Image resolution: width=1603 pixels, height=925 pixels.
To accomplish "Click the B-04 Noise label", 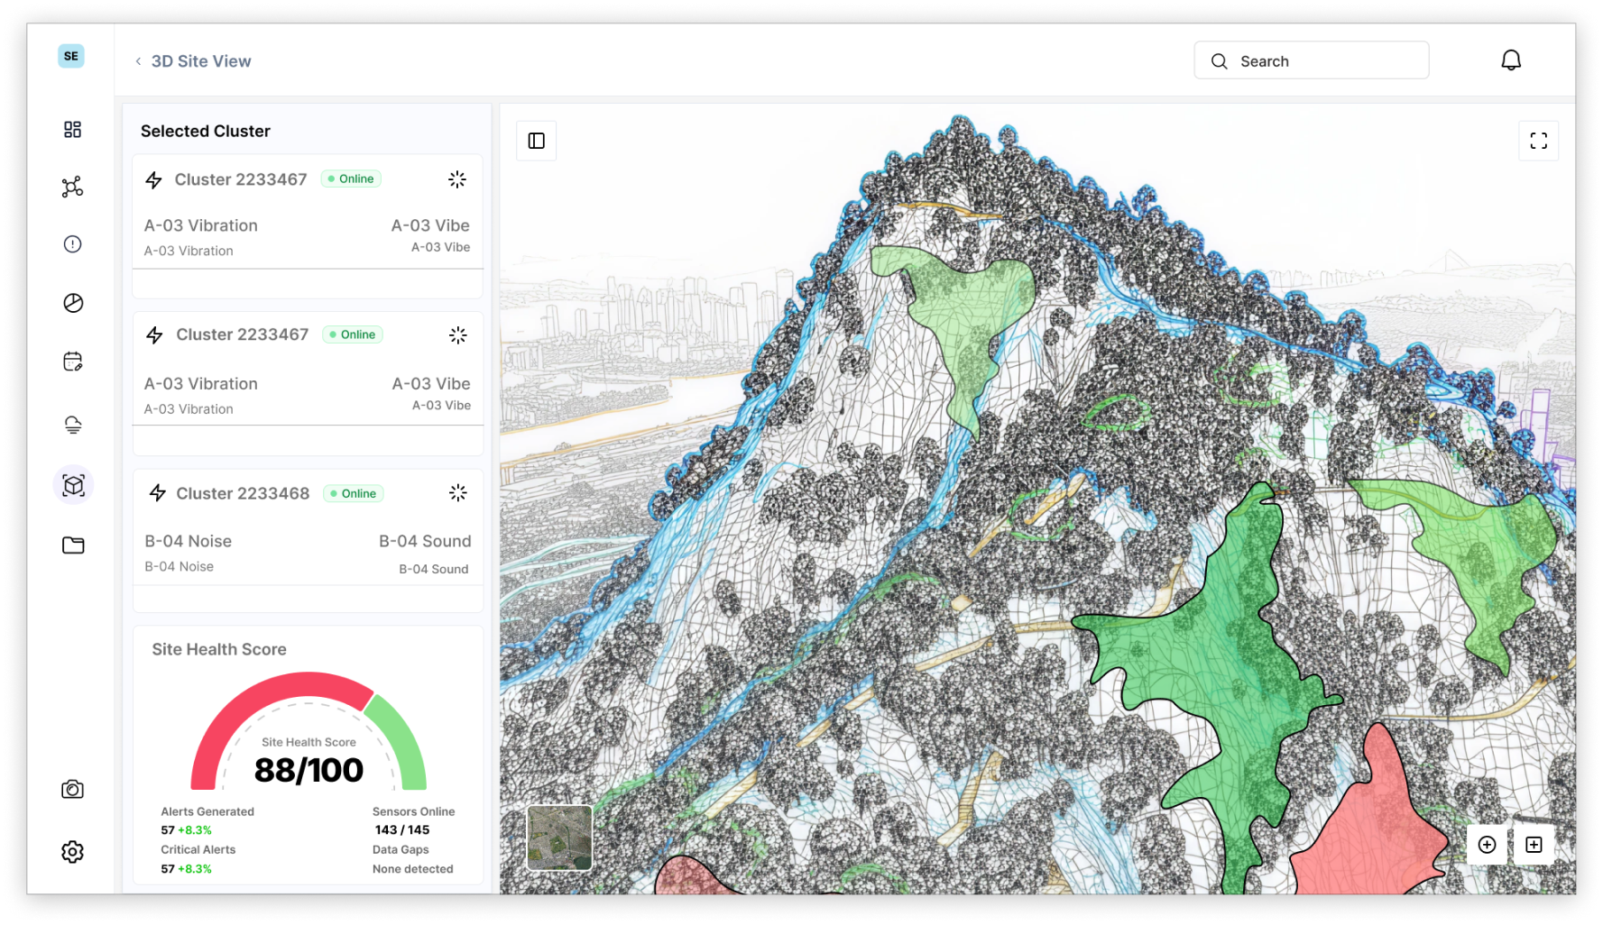I will [x=189, y=541].
